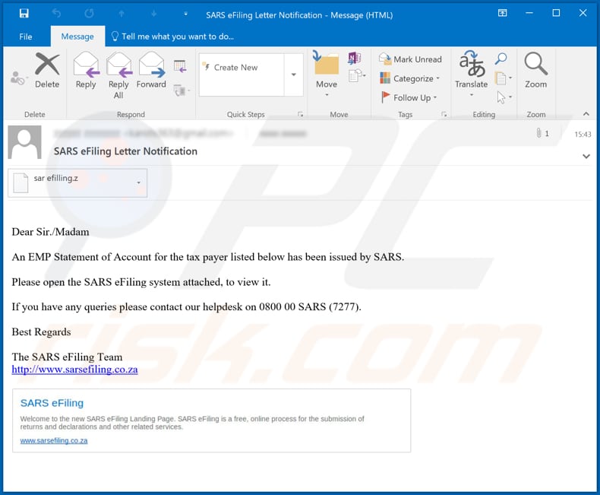Open Quick Steps dialog launcher
This screenshot has height=495, width=600.
point(301,114)
